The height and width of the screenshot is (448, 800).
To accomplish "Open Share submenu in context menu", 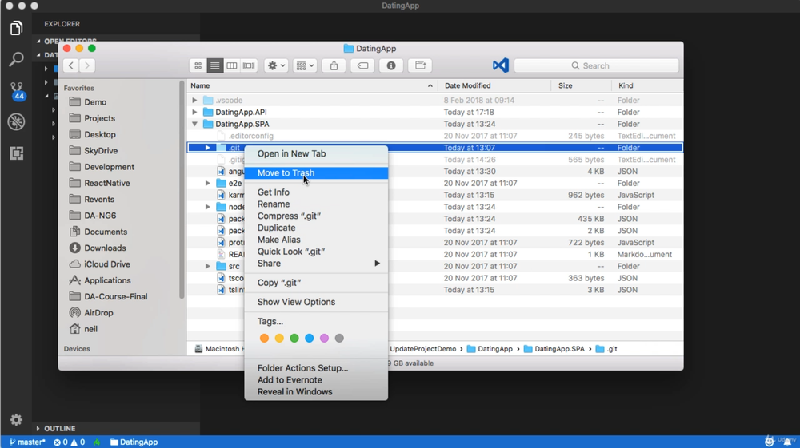I will 316,264.
